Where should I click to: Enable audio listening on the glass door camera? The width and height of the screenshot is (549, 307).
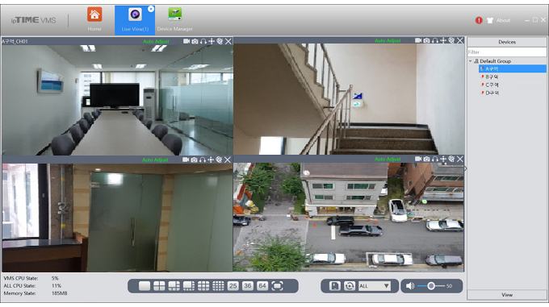coord(203,160)
